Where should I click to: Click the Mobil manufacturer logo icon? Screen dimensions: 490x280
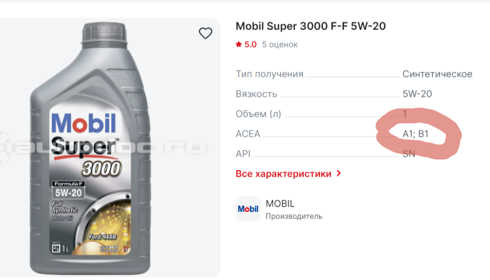click(247, 210)
